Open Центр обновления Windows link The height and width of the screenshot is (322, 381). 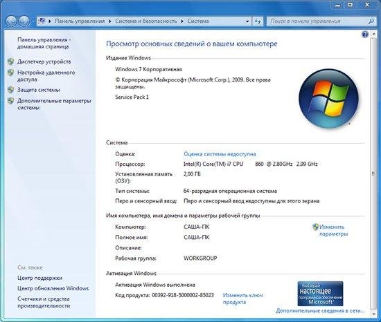pos(53,288)
